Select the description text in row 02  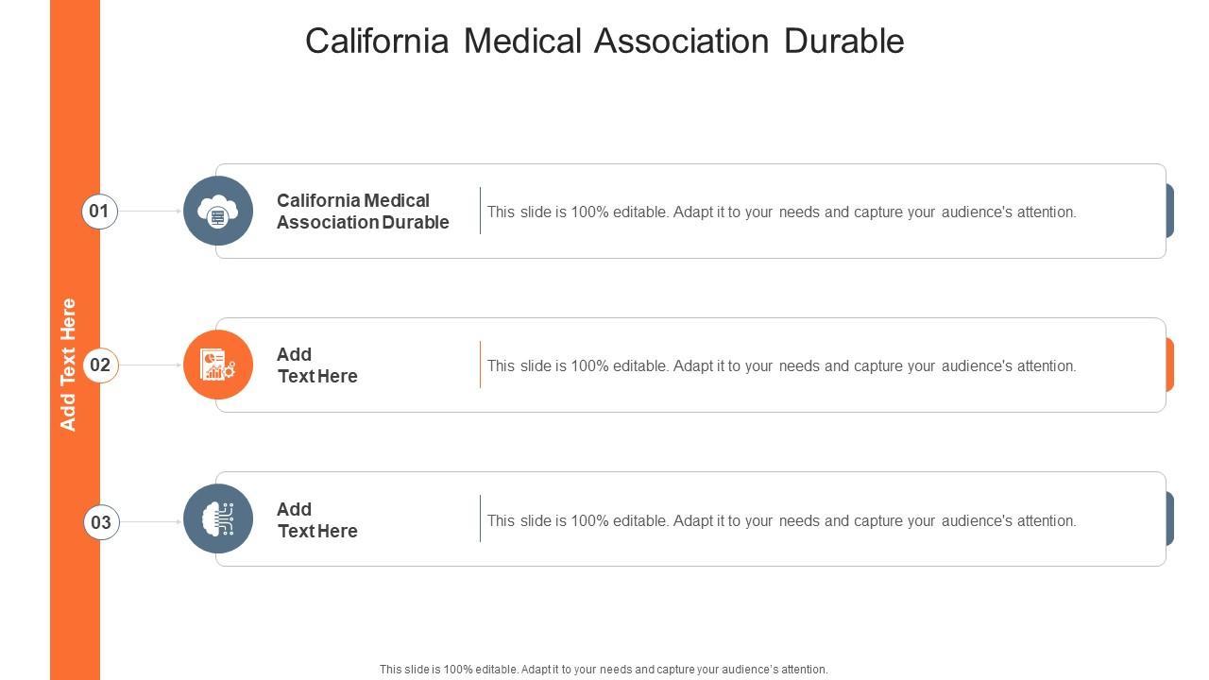pyautogui.click(x=781, y=366)
